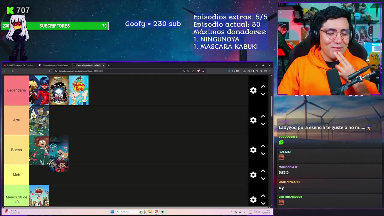Open settings gear for Arte tier
Screen dimensions: 384x216
coord(253,120)
